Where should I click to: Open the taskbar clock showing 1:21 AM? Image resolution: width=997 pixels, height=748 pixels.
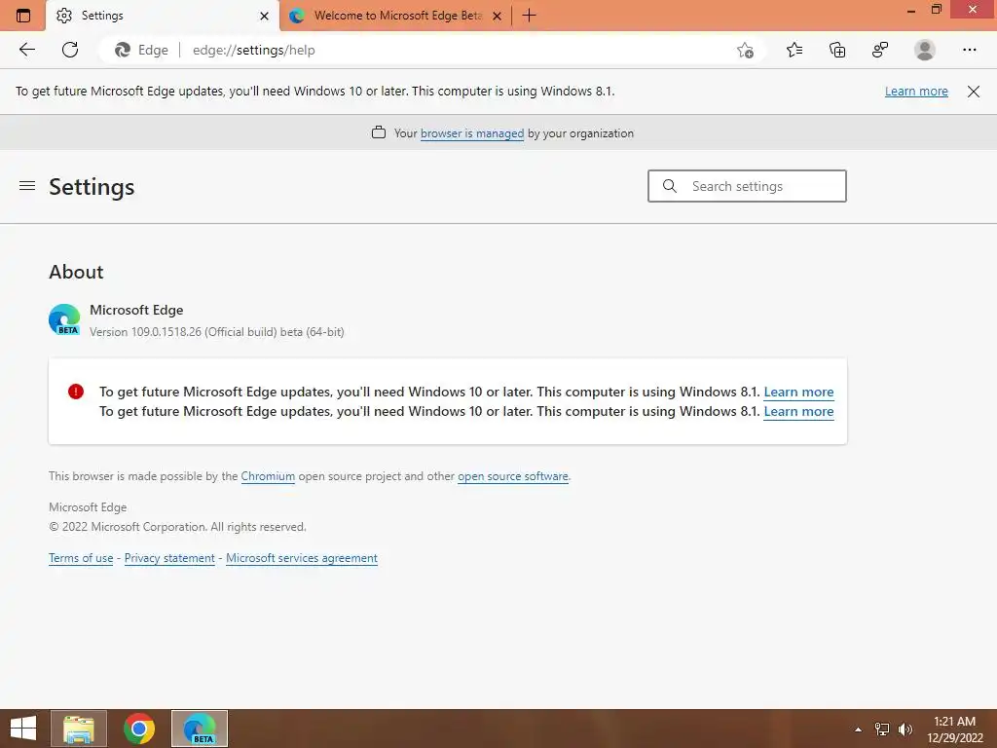(954, 729)
